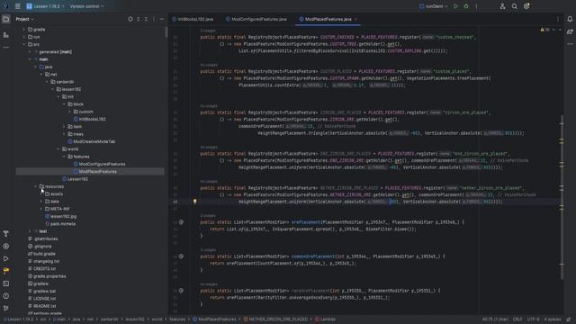Open more run actions menu
Screen dimensions: 576x324
coord(476,6)
